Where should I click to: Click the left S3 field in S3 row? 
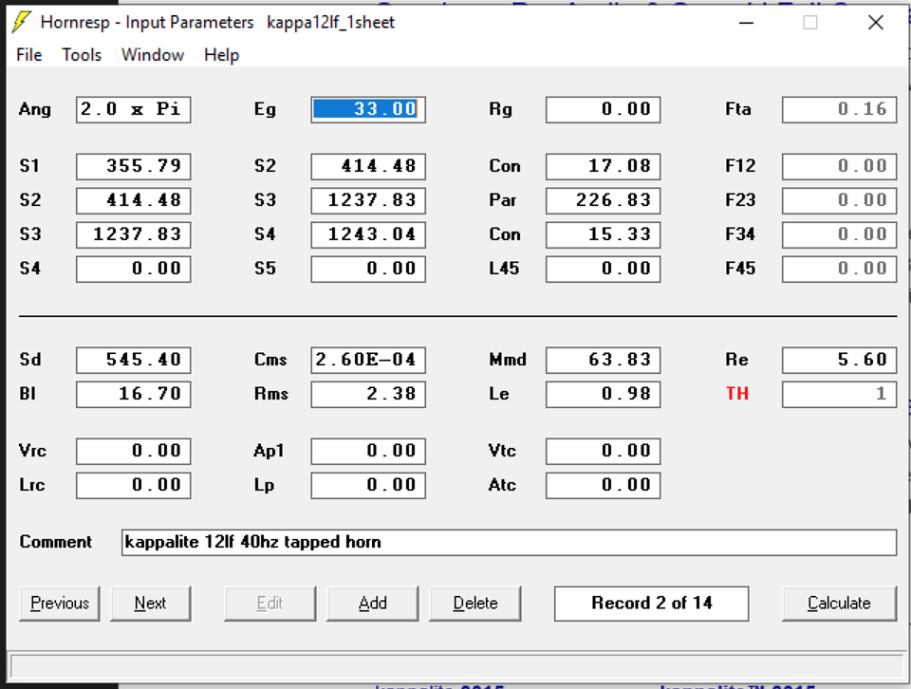[x=133, y=234]
